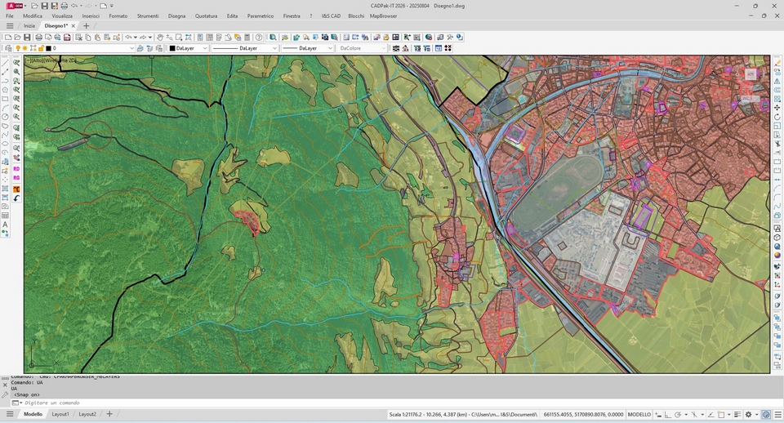The height and width of the screenshot is (423, 784).
Task: Click the Open folder icon in quick access
Action: (x=34, y=6)
